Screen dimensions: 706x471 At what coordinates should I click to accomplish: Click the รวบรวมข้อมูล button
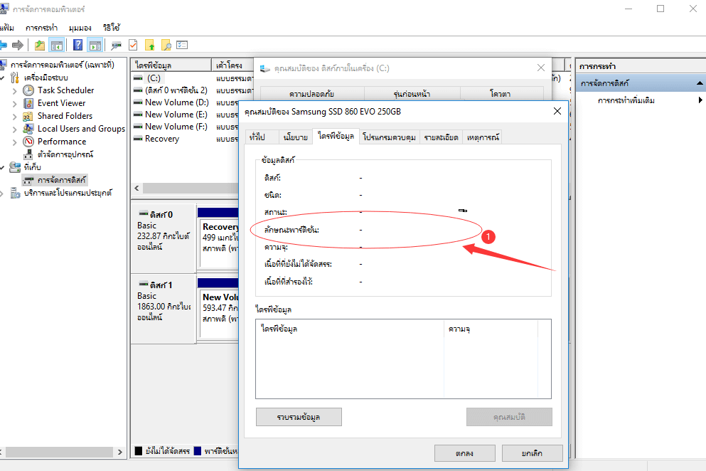click(299, 417)
